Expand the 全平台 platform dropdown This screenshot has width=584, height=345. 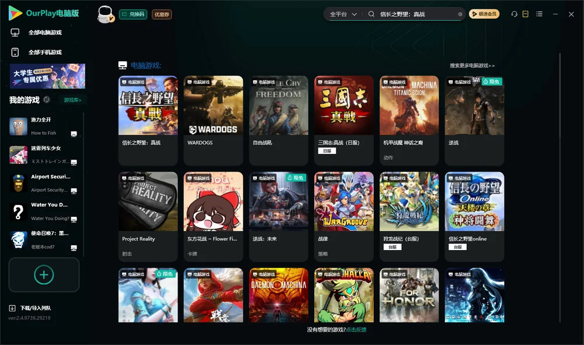[343, 14]
